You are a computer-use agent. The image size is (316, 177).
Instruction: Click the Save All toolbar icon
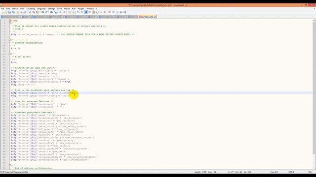(13, 12)
